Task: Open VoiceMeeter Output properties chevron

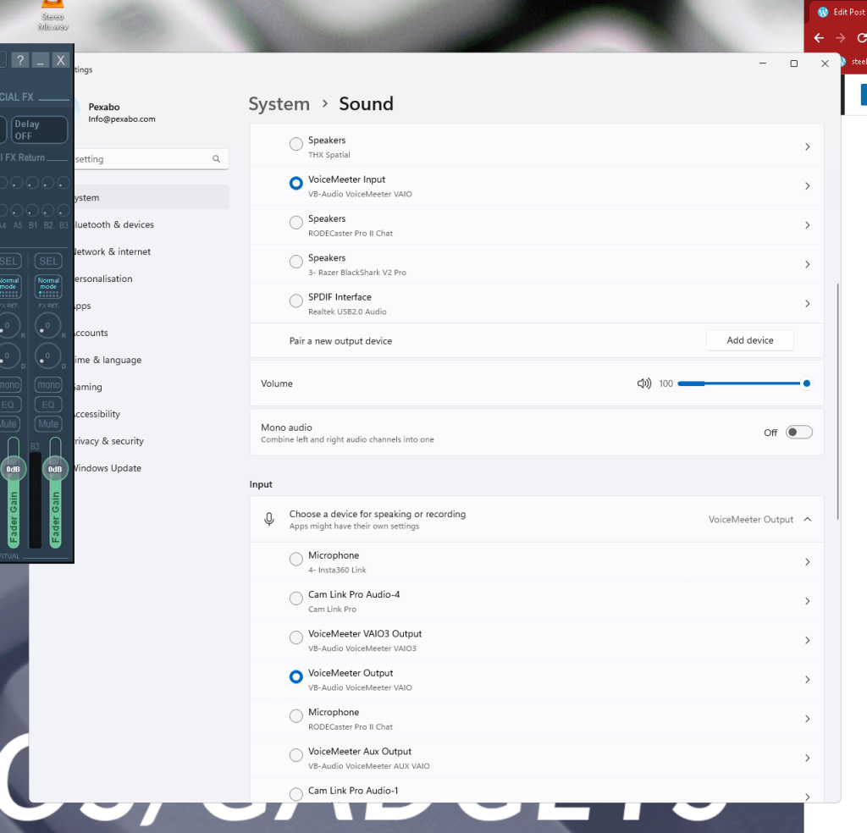Action: (x=807, y=679)
